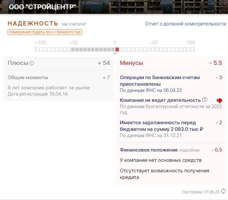The image size is (228, 200).
Task: Click the red thumbs-down icon
Action: [x=219, y=101]
